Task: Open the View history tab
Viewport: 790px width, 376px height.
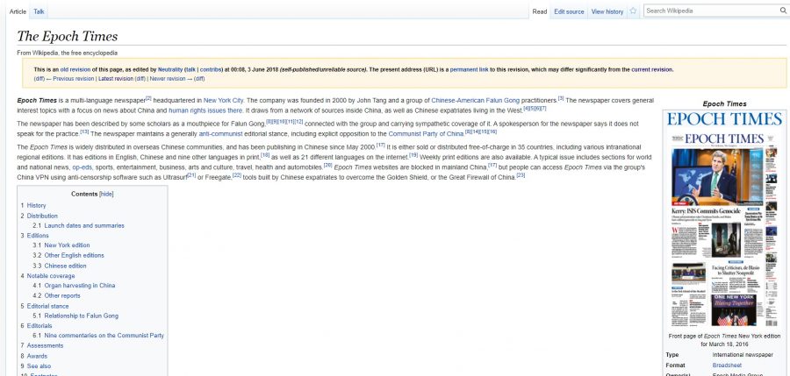Action: click(x=607, y=11)
